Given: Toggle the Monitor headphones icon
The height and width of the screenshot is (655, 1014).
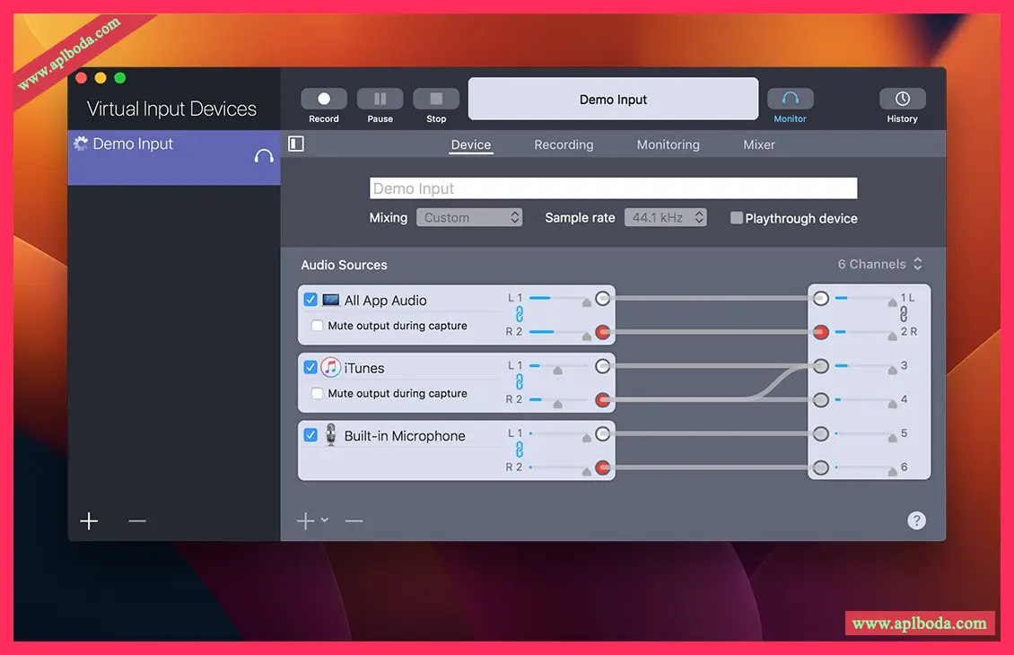Looking at the screenshot, I should pyautogui.click(x=790, y=99).
